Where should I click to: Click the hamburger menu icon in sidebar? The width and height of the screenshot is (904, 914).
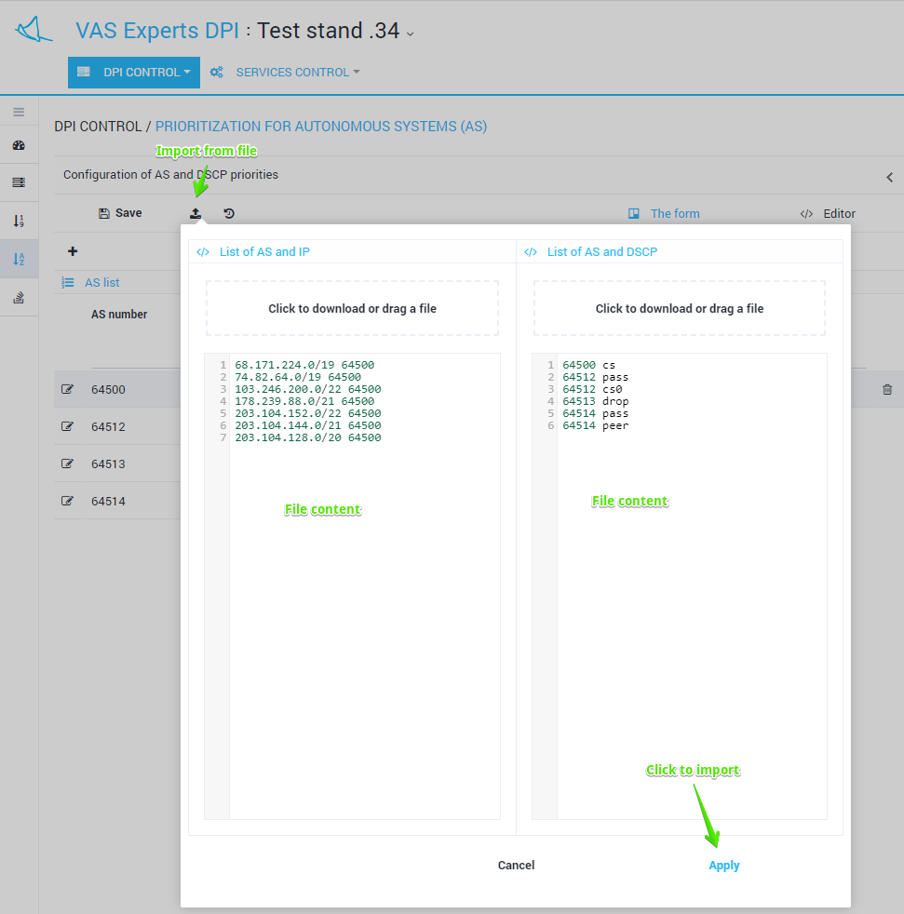[x=19, y=112]
